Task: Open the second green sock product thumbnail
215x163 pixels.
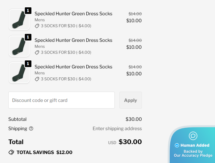Action: pos(19,46)
